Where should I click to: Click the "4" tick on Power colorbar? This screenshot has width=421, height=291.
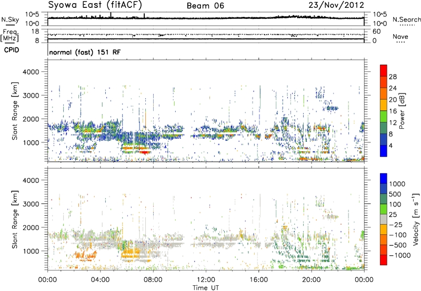tap(391, 145)
